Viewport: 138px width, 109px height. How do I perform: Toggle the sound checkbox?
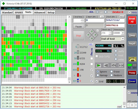pyautogui.click(x=129, y=93)
